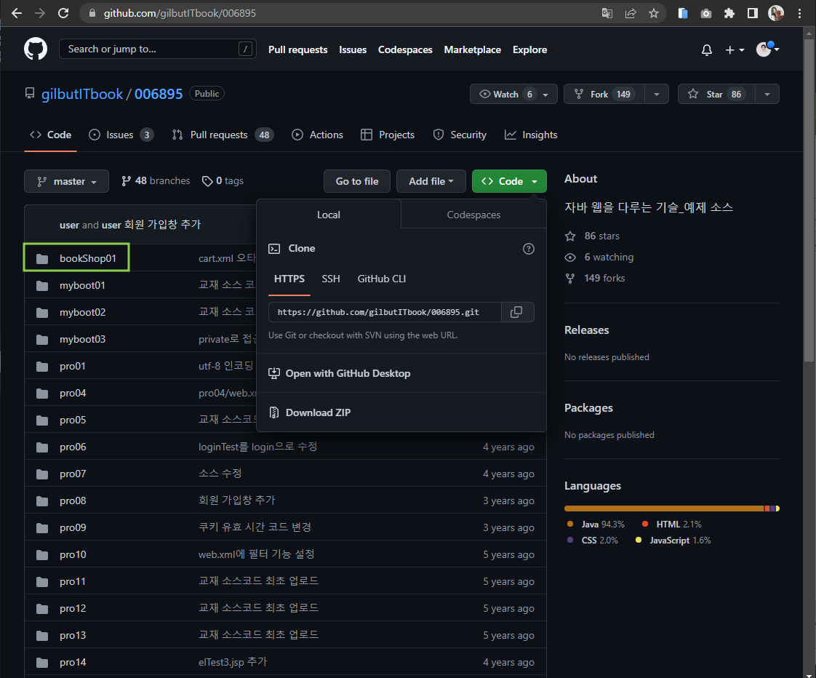Click the clone URL text field
Viewport: 816px width, 678px height.
tap(385, 312)
